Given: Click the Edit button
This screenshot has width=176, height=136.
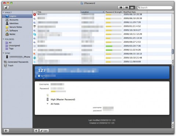Looking at the screenshot, I should [x=44, y=131].
